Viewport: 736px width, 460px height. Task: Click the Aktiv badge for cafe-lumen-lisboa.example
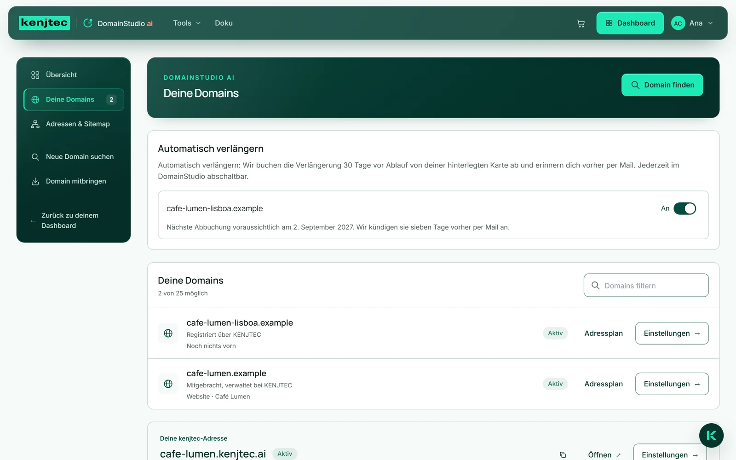click(x=555, y=333)
